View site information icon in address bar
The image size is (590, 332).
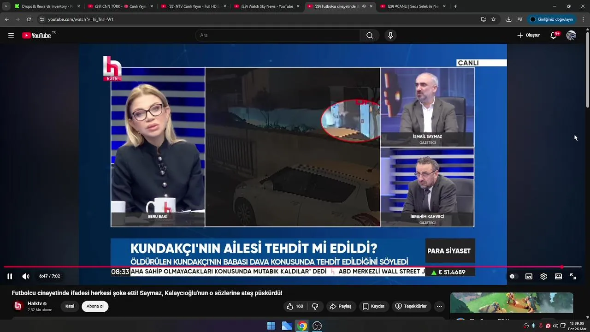tap(42, 19)
